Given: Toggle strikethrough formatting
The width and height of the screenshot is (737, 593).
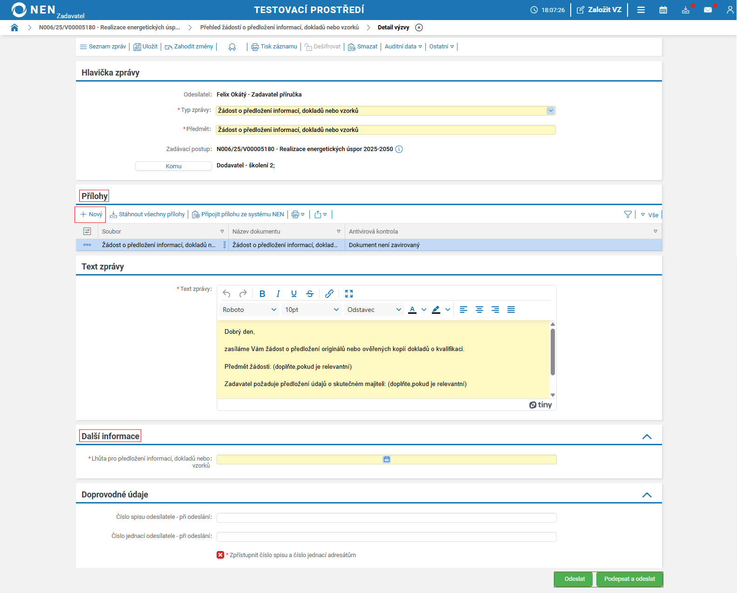Looking at the screenshot, I should [310, 294].
